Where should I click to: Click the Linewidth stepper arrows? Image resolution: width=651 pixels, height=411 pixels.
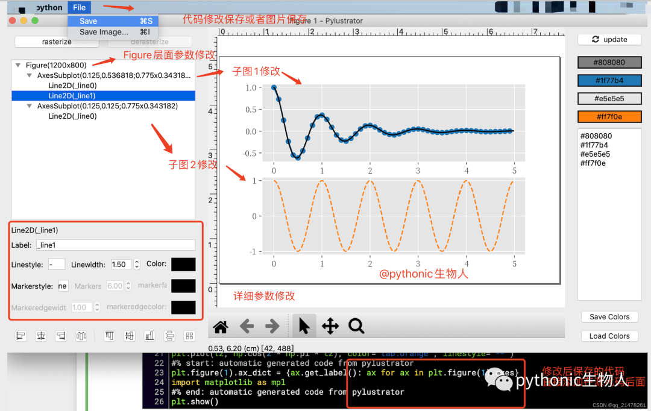click(137, 265)
